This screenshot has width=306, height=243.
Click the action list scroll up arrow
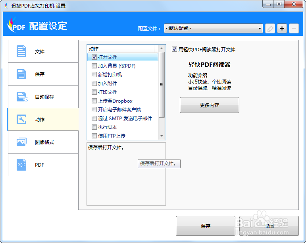coord(162,48)
